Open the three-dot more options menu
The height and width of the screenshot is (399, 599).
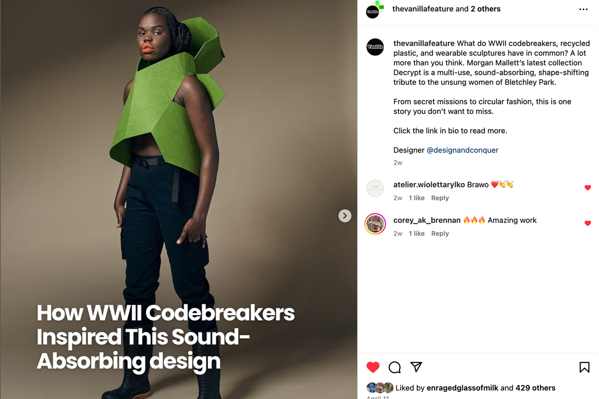(583, 9)
